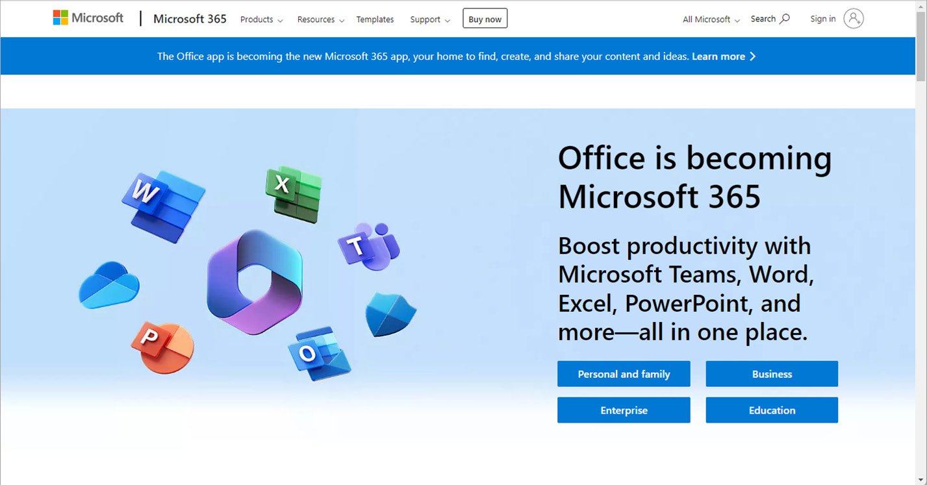Select the Business button
The image size is (927, 485).
click(772, 374)
